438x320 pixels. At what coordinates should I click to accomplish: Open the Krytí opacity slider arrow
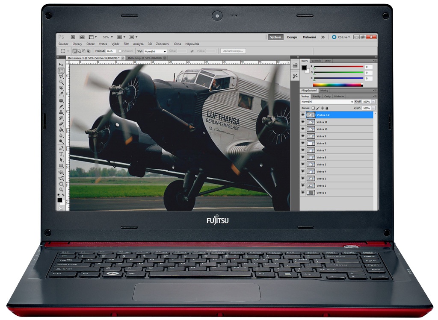373,102
